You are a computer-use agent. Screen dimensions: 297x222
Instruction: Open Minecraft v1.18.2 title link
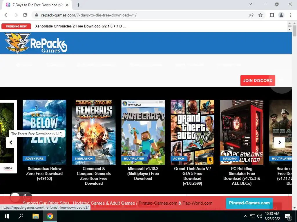tap(143, 173)
